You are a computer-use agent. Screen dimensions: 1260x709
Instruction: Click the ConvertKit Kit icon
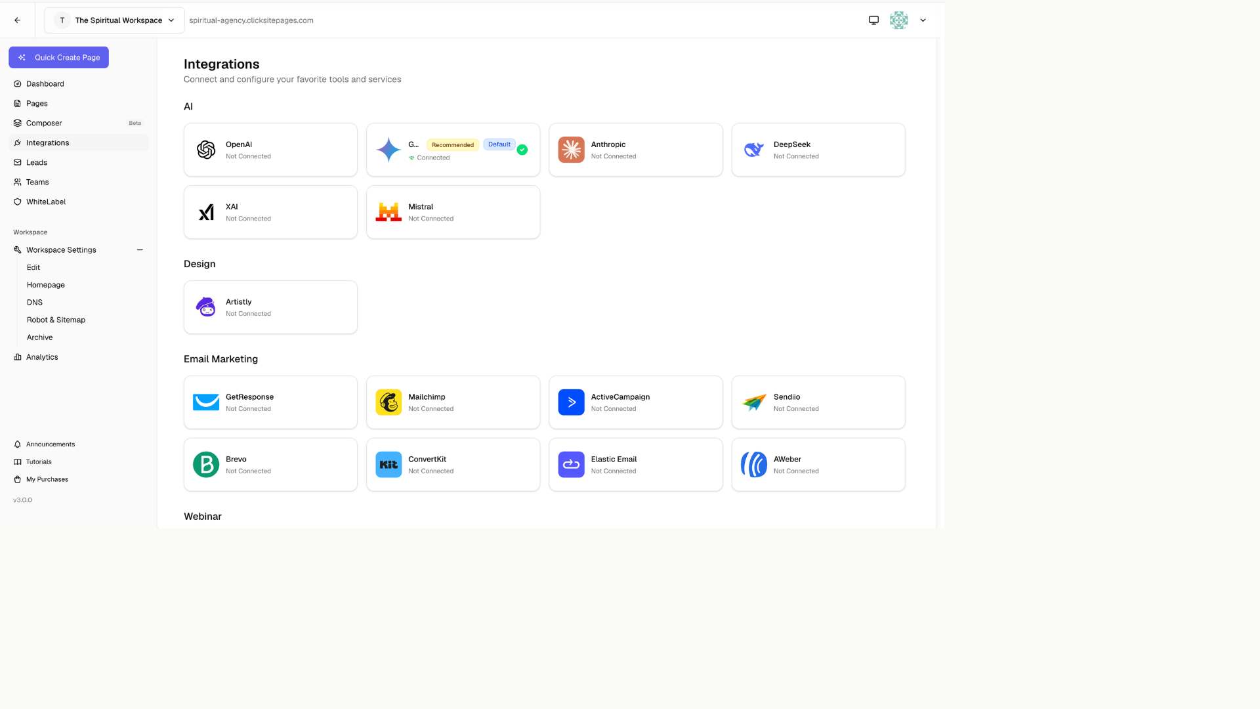388,465
